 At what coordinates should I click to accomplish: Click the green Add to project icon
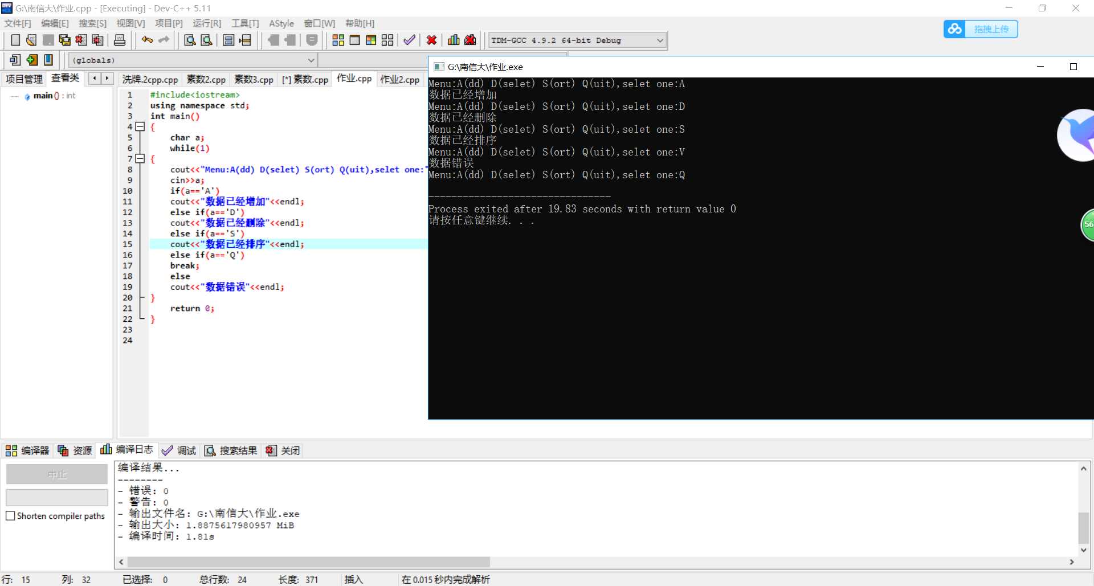(x=32, y=60)
